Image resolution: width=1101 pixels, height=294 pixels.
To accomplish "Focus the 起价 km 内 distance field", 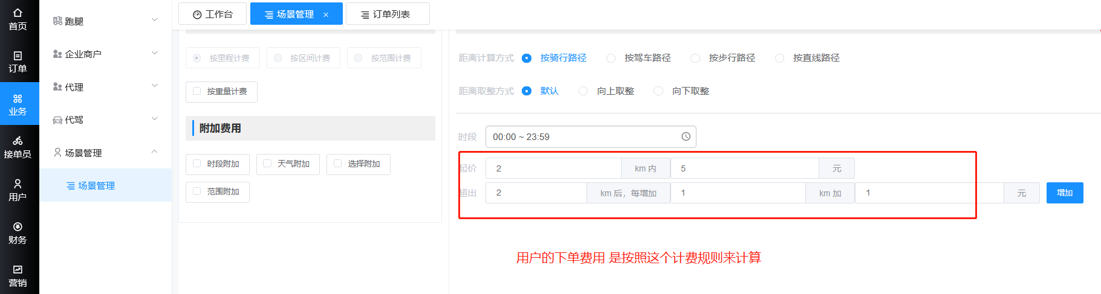I will [x=553, y=168].
